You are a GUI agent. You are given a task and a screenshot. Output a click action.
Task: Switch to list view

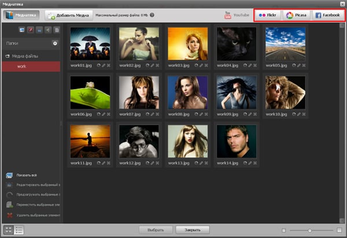pos(19,230)
